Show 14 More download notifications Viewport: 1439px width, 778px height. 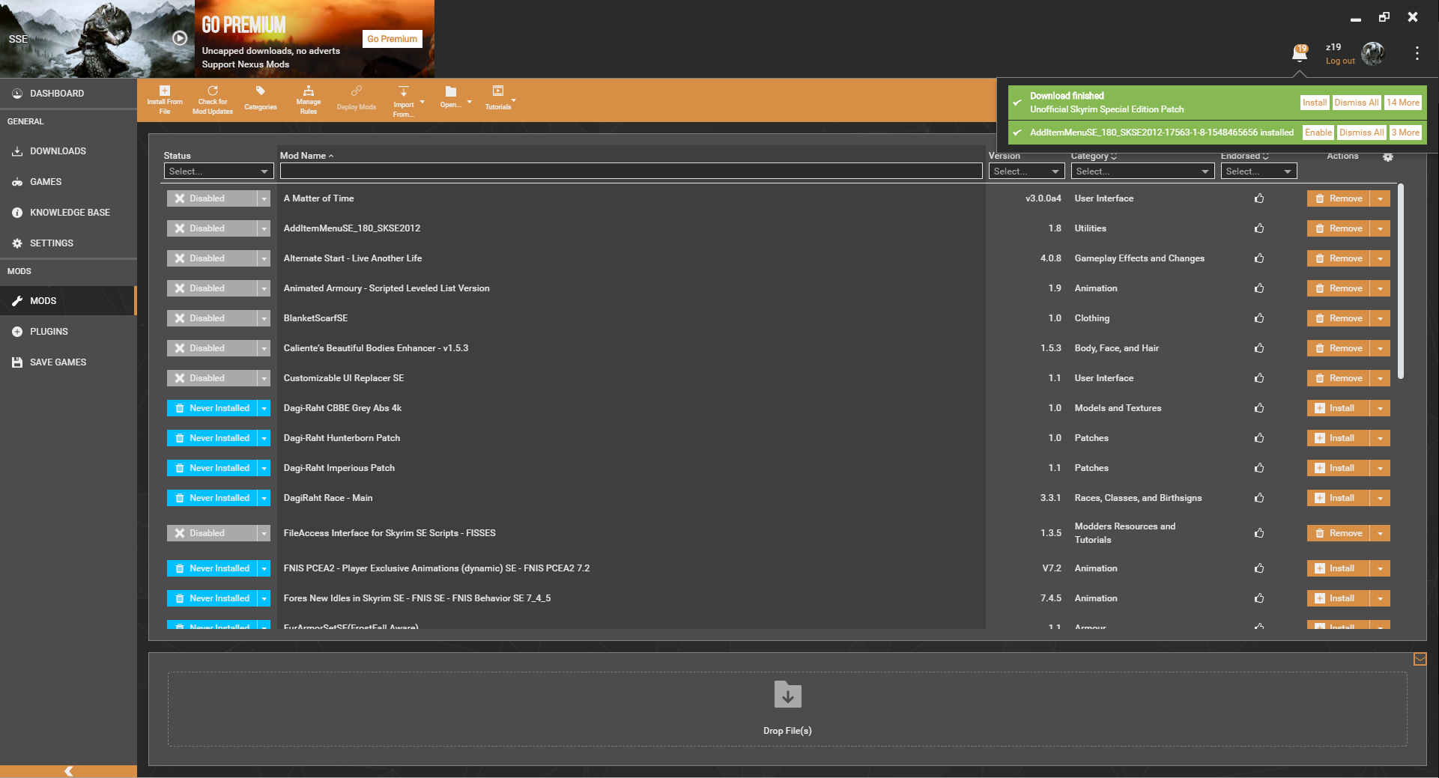[1403, 103]
